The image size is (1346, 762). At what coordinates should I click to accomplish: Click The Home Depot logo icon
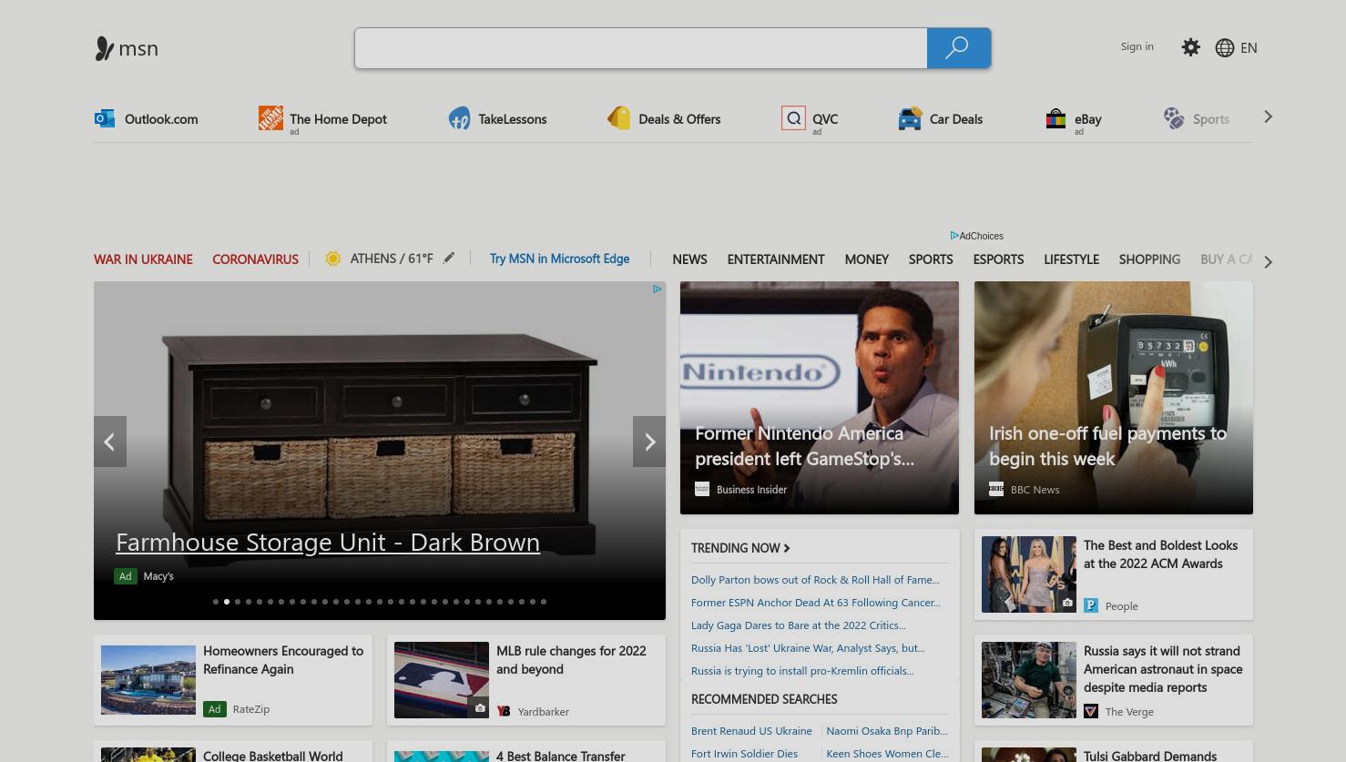(270, 117)
